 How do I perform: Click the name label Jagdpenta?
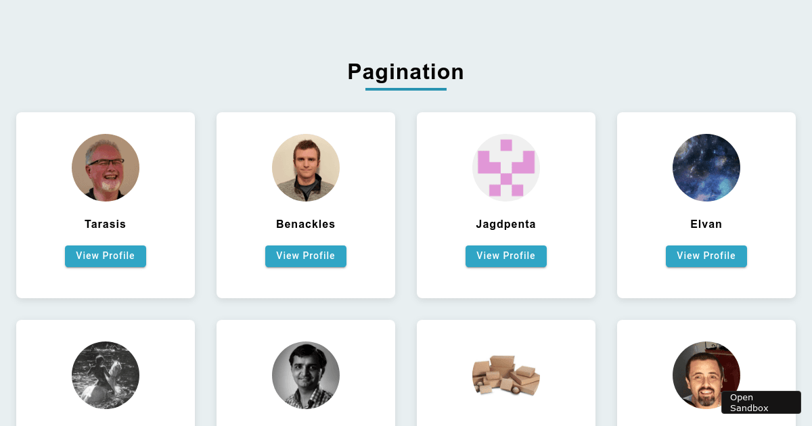point(506,224)
